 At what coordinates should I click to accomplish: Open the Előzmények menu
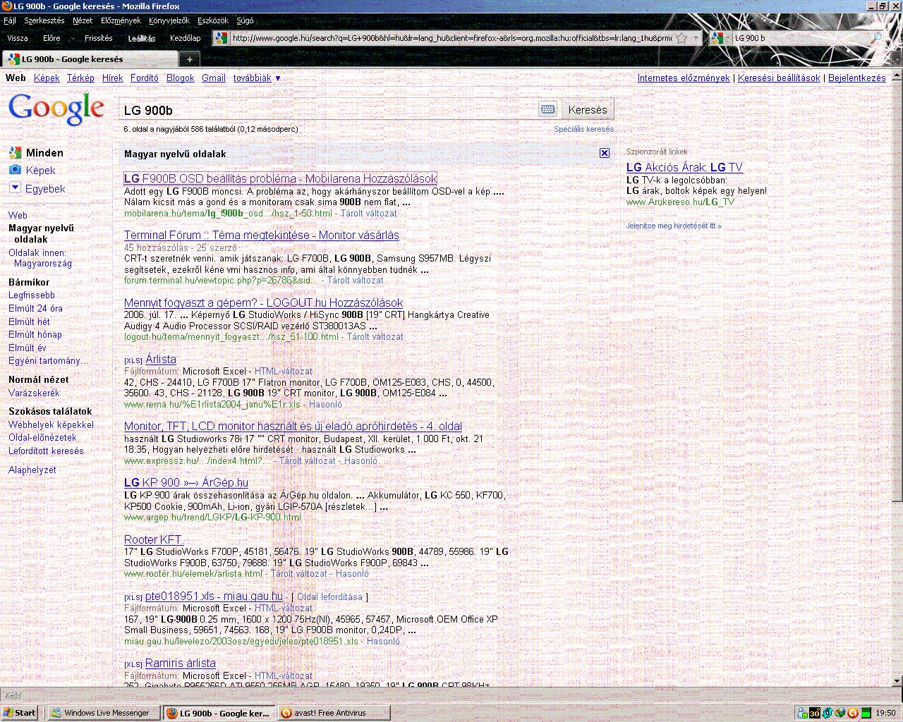[121, 20]
